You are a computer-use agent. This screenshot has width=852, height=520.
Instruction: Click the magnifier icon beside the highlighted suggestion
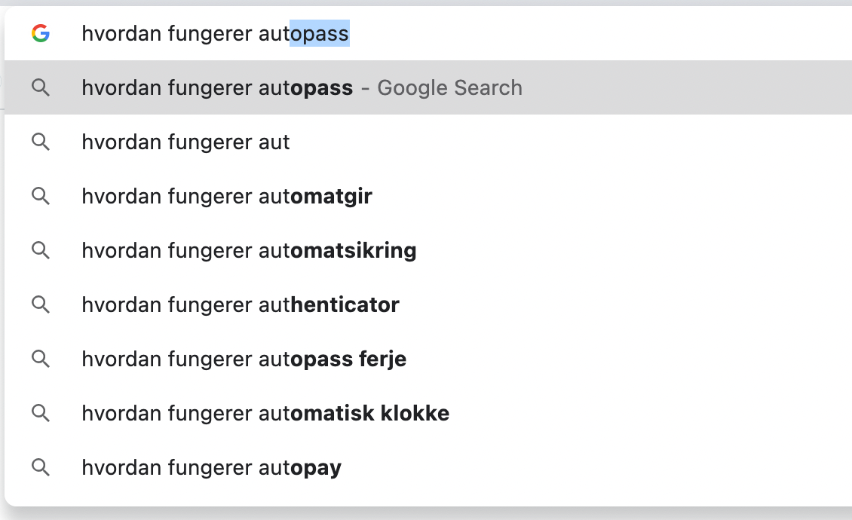pos(41,87)
